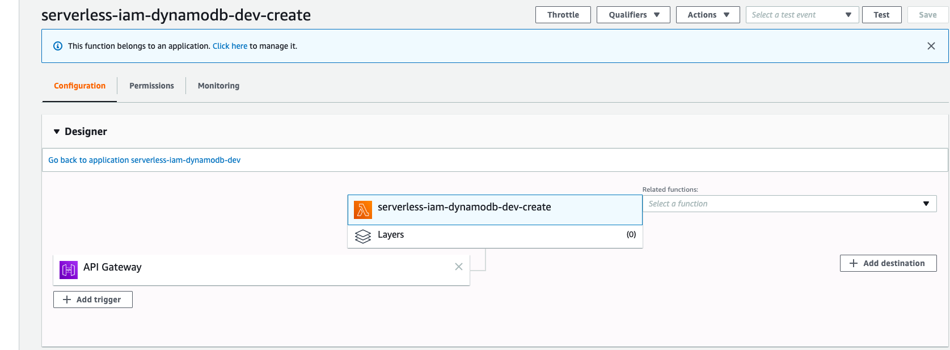The image size is (950, 350).
Task: Click the purple API Gateway icon
Action: point(69,270)
